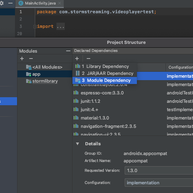Screen dimensions: 193x193
Task: Open the Configuration implementation combo box
Action: (159, 183)
